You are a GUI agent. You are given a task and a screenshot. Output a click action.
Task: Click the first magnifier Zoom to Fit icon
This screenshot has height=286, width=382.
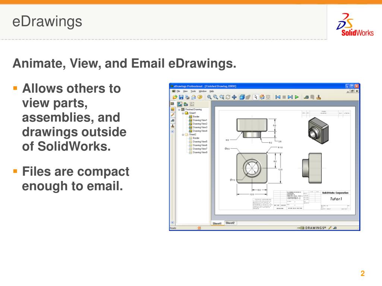[x=209, y=97]
